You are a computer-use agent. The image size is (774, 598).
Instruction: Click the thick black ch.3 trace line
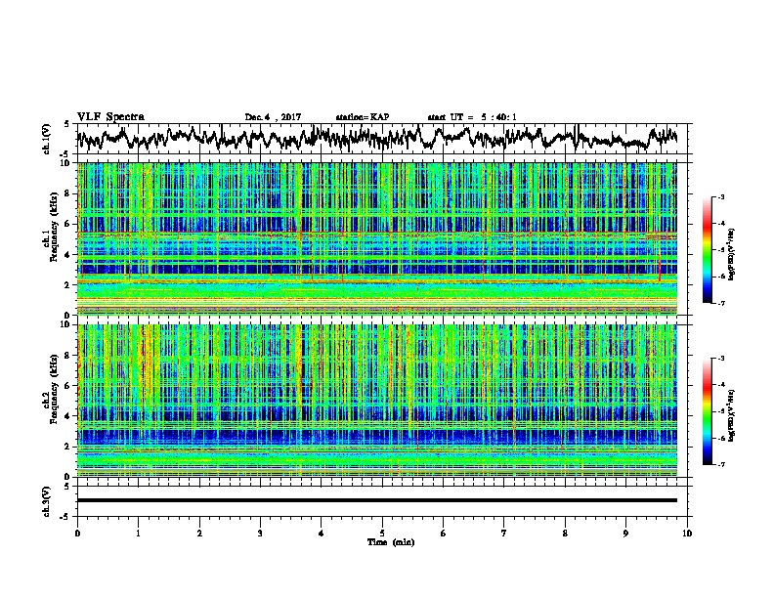pyautogui.click(x=377, y=500)
